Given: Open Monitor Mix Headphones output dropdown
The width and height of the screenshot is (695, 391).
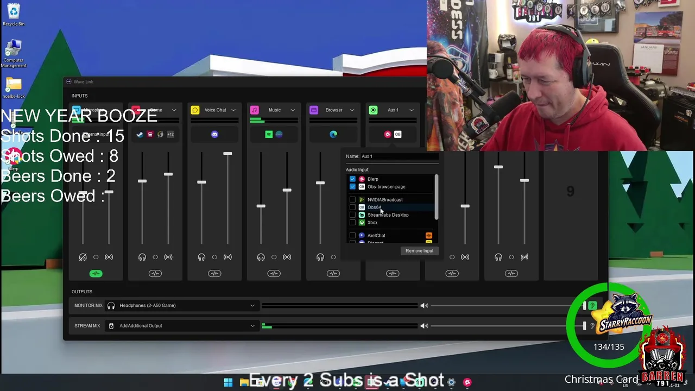Looking at the screenshot, I should pos(181,305).
